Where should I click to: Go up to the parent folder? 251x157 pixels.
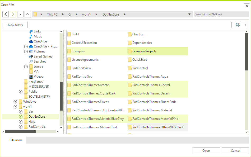(27, 14)
